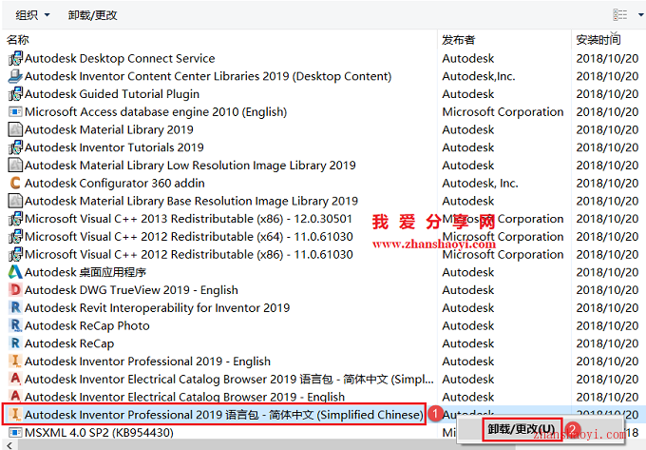Select Autodesk Revit Interoperability for Inventor 2019
This screenshot has height=450, width=646.
158,307
